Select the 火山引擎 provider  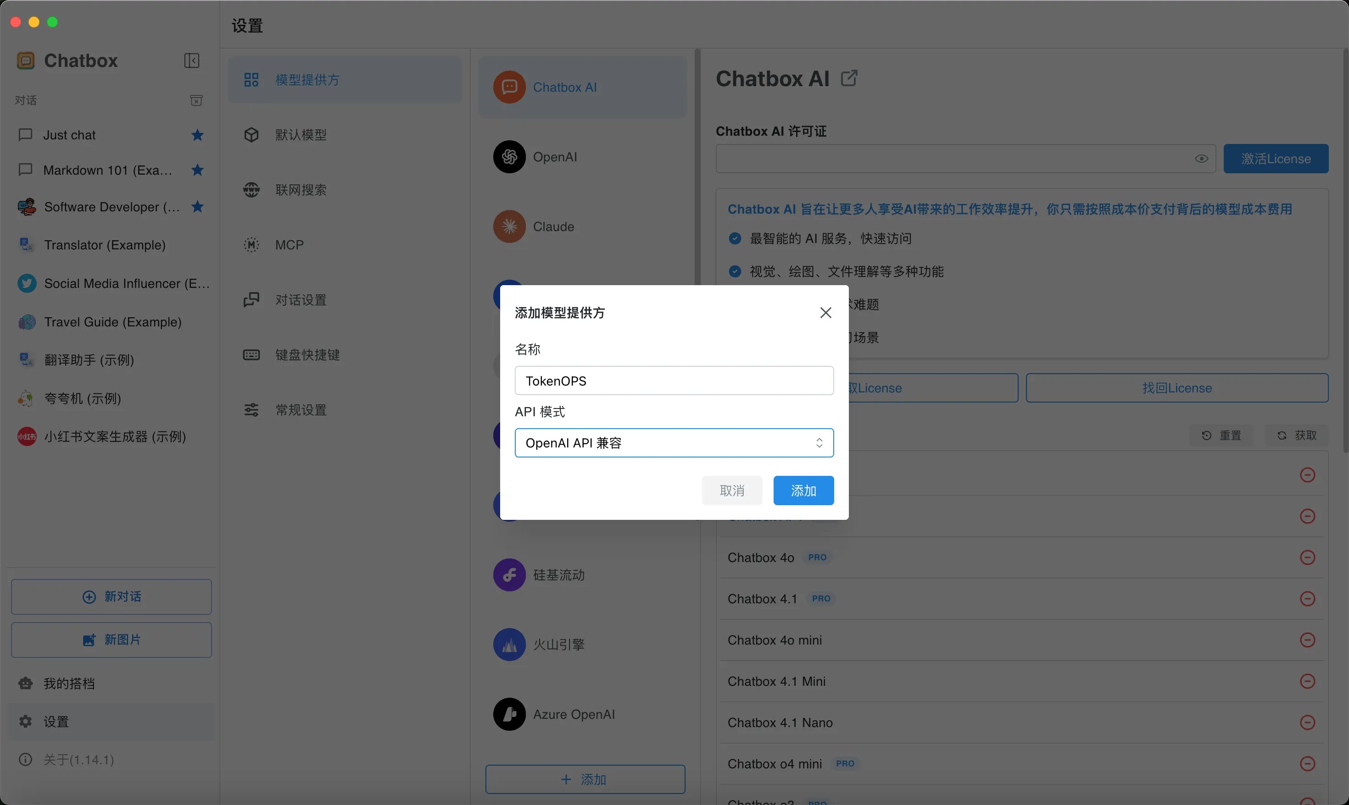click(x=582, y=645)
